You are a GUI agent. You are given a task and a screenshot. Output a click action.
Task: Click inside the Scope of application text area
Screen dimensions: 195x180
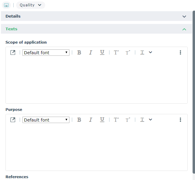pos(96,80)
